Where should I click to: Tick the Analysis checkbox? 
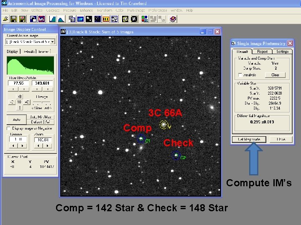click(x=240, y=75)
